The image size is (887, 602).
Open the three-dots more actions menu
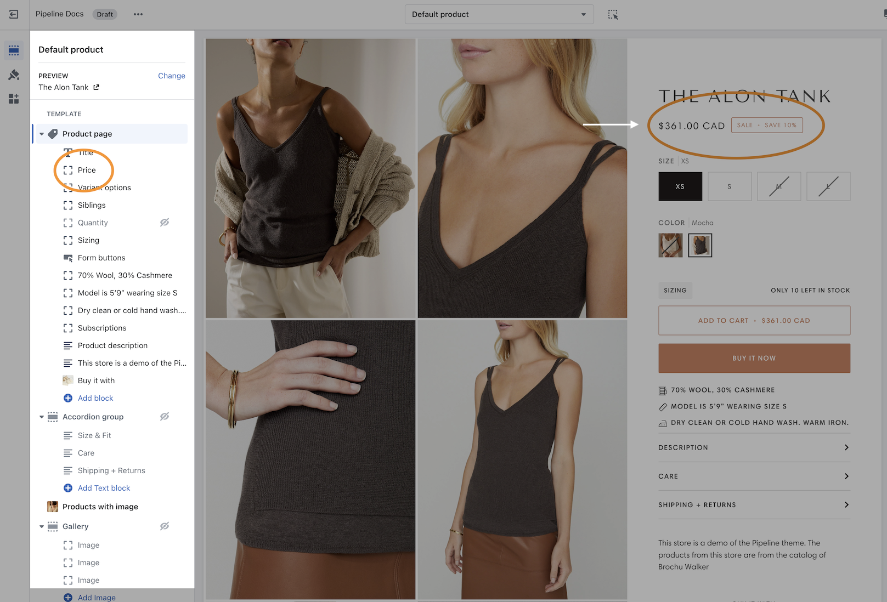point(138,14)
